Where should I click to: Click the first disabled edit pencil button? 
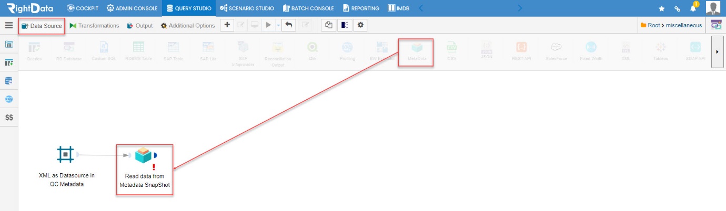(241, 25)
